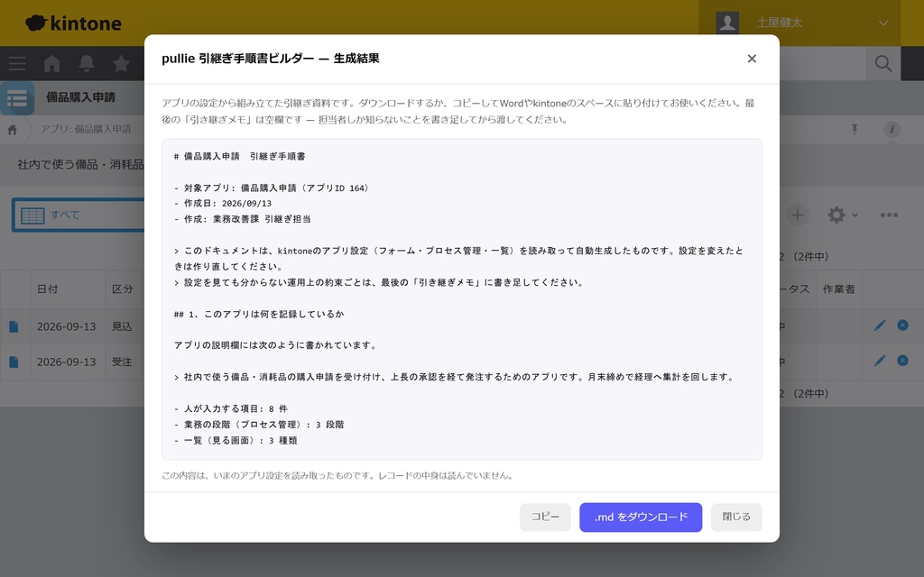Screen dimensions: 924x577
Task: Go to portal via the house icon
Action: tap(51, 64)
